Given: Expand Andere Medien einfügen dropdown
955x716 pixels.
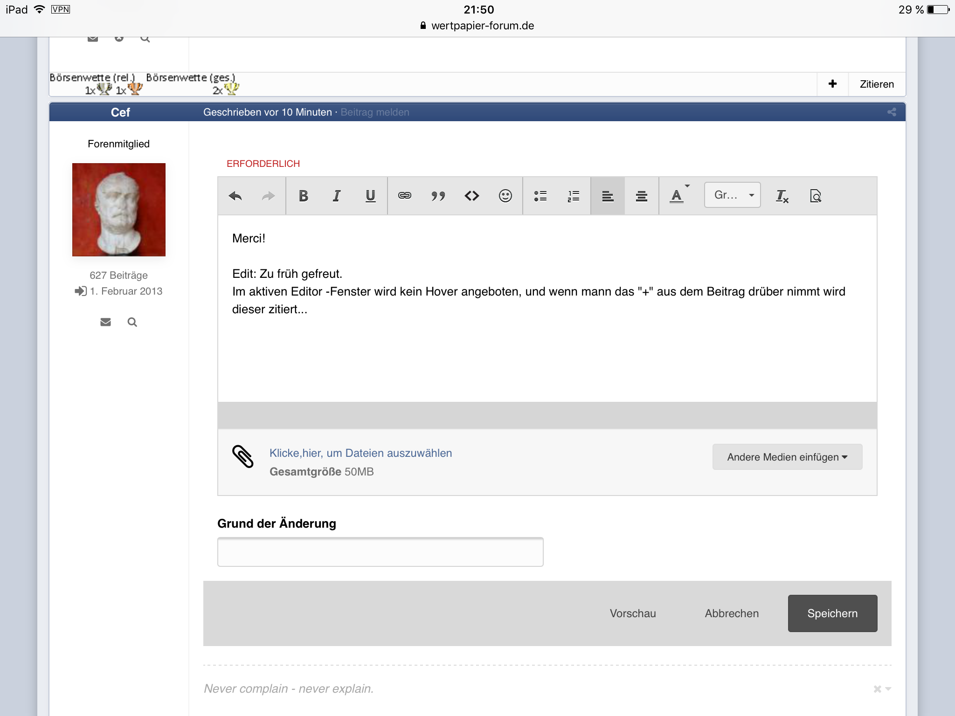Looking at the screenshot, I should tap(787, 457).
